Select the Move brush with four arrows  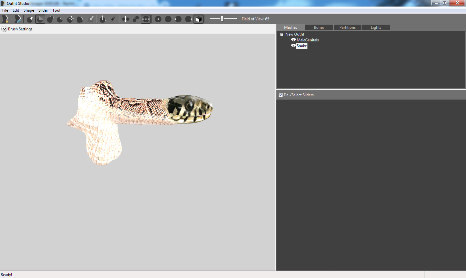click(x=70, y=19)
